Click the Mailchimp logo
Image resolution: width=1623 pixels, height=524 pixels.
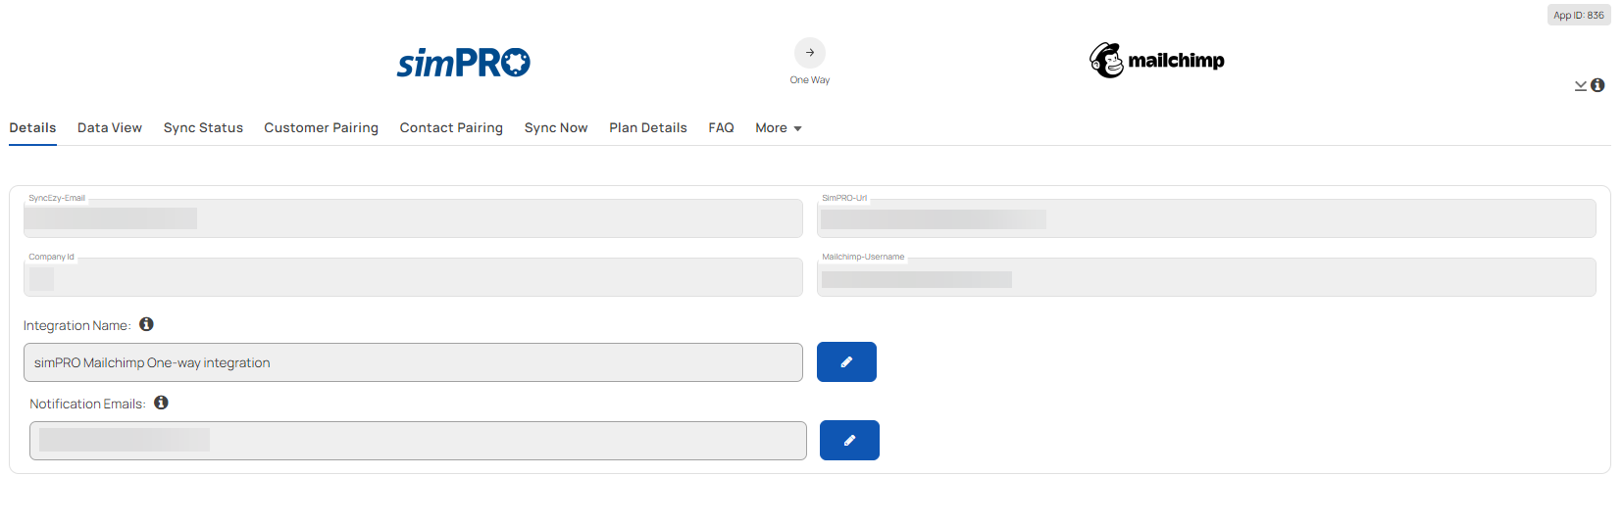(x=1157, y=61)
